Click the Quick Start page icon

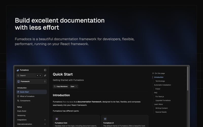[x=18, y=92]
